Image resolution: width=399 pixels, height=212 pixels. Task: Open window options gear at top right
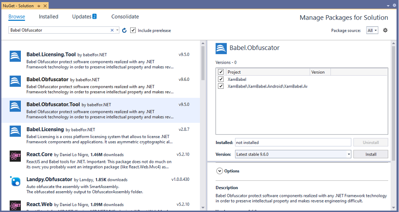395,5
